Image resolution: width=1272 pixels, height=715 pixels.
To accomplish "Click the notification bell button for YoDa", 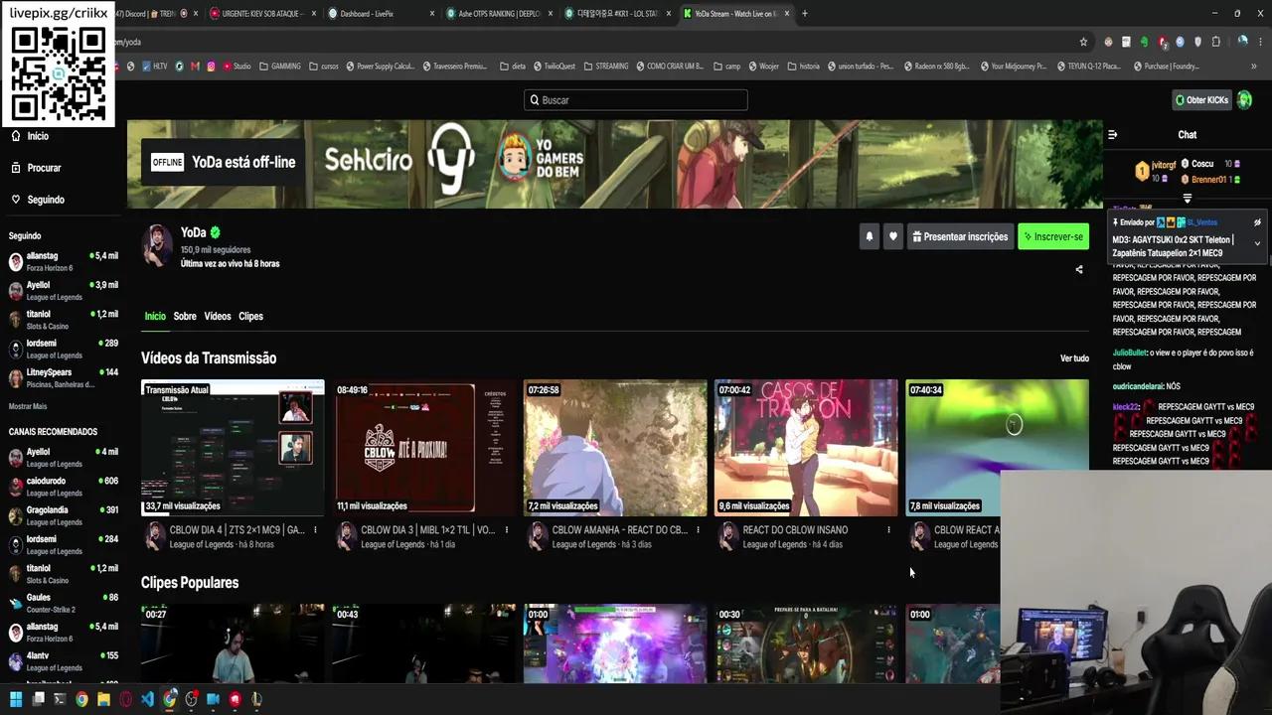I will pos(869,236).
